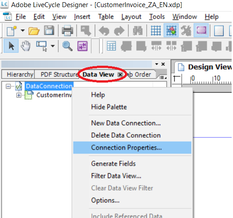Open the Insert menu
Screen dimensions: 233x218
coord(82,16)
